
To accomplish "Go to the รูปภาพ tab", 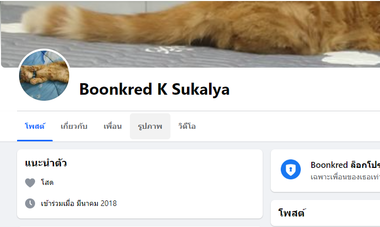I will pos(150,126).
